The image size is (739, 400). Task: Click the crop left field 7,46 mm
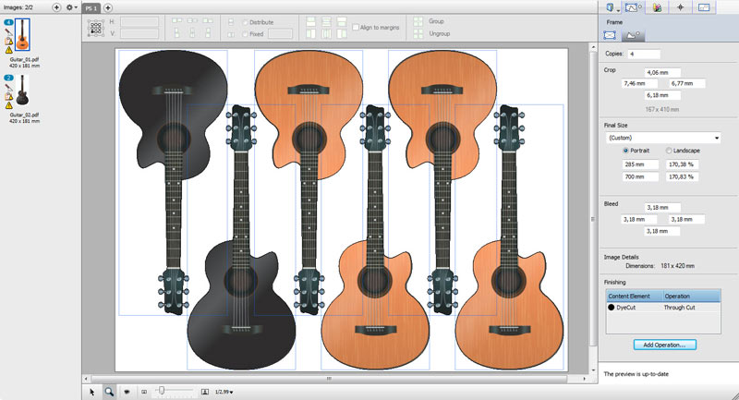tap(640, 83)
